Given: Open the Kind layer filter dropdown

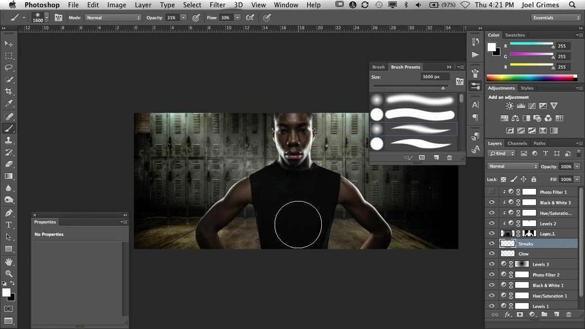Looking at the screenshot, I should pyautogui.click(x=502, y=153).
